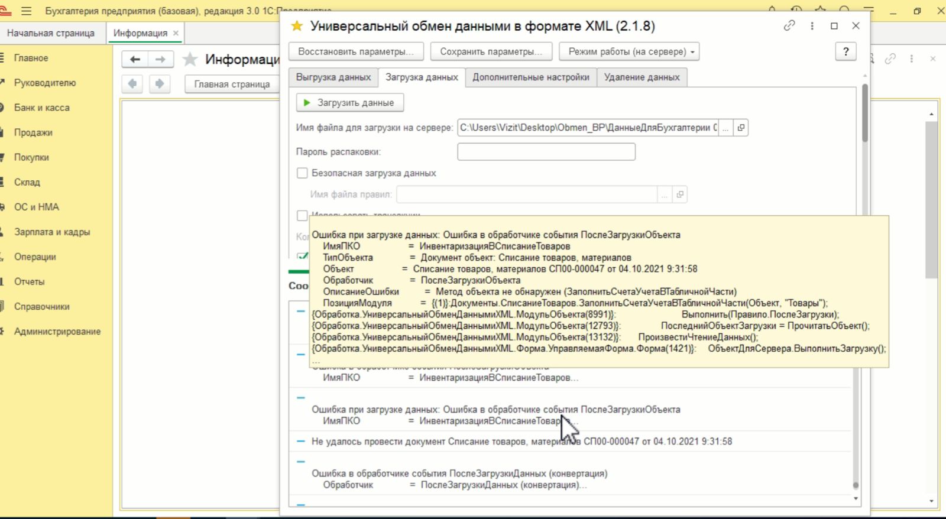Open the file path in new window icon

(x=741, y=128)
